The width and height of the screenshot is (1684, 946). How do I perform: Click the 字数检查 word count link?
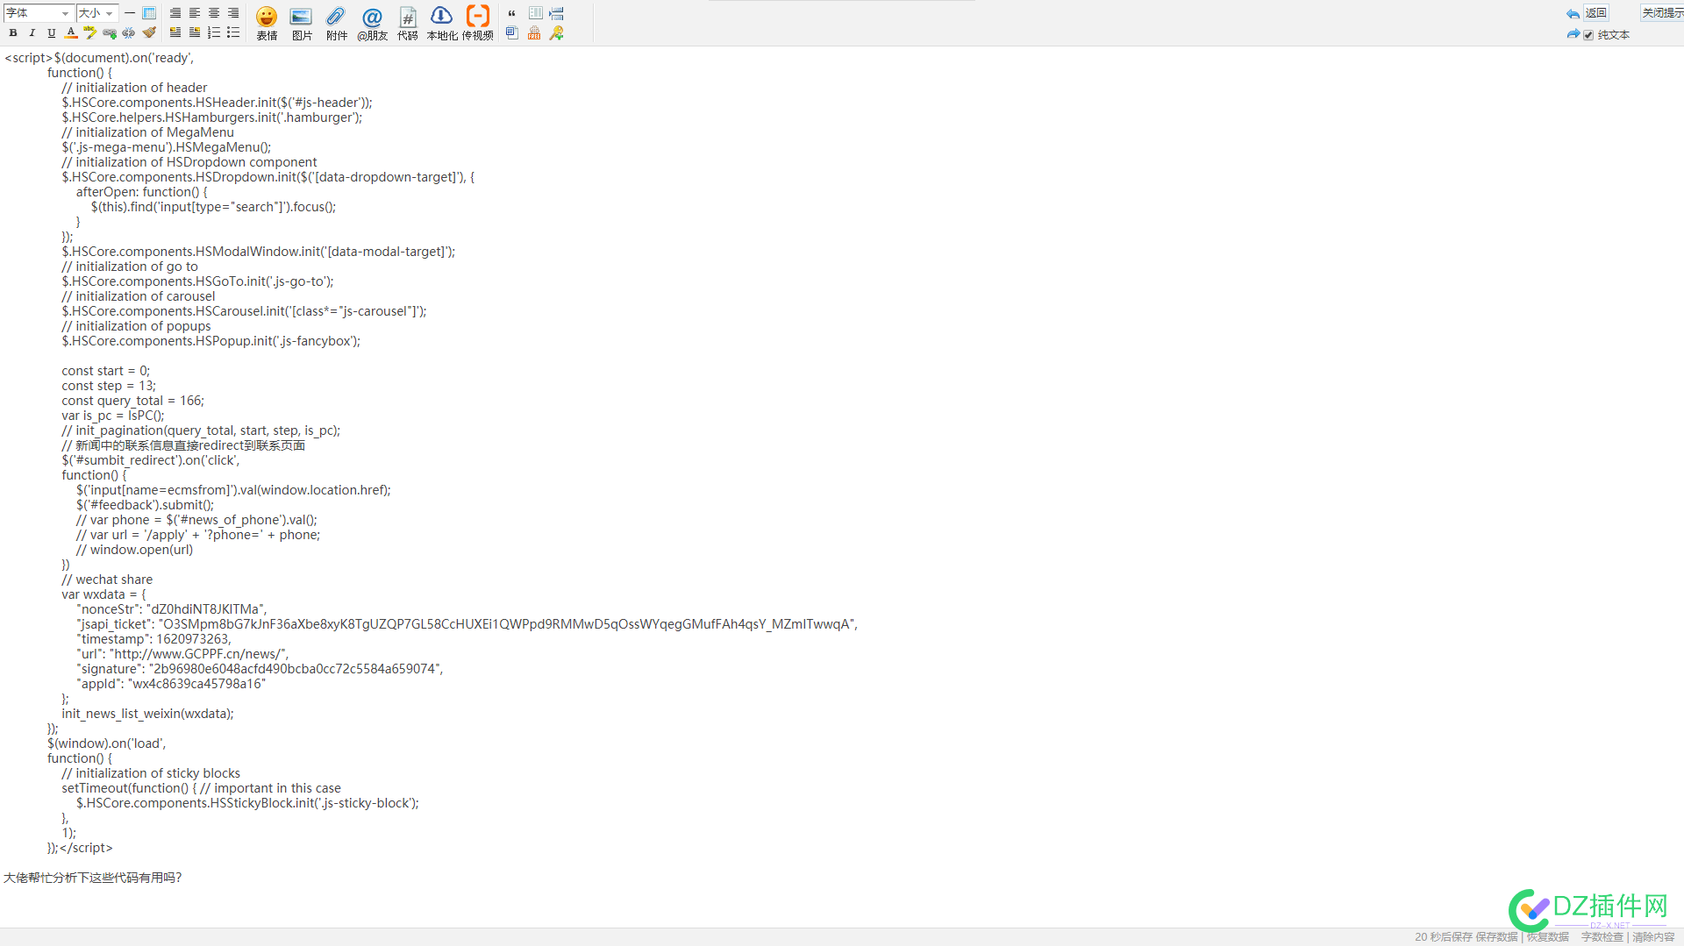click(1602, 937)
